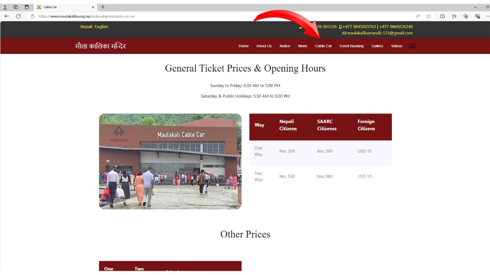Go to the Gallery menu item
Screen dimensions: 490x275
[x=377, y=46]
